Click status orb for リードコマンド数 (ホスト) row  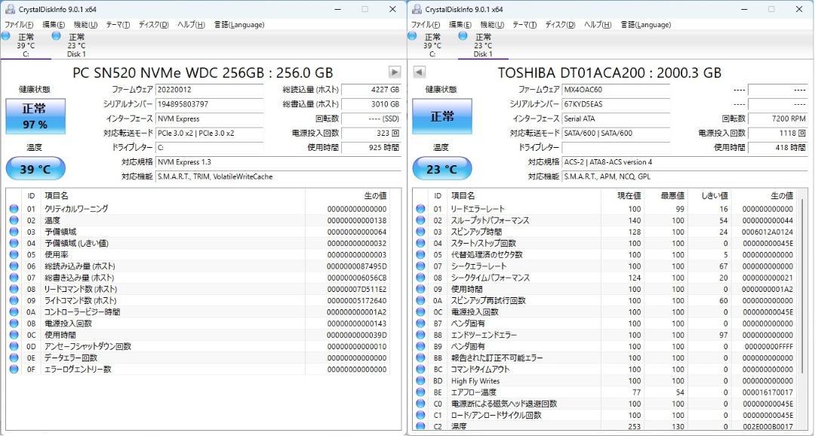(14, 289)
